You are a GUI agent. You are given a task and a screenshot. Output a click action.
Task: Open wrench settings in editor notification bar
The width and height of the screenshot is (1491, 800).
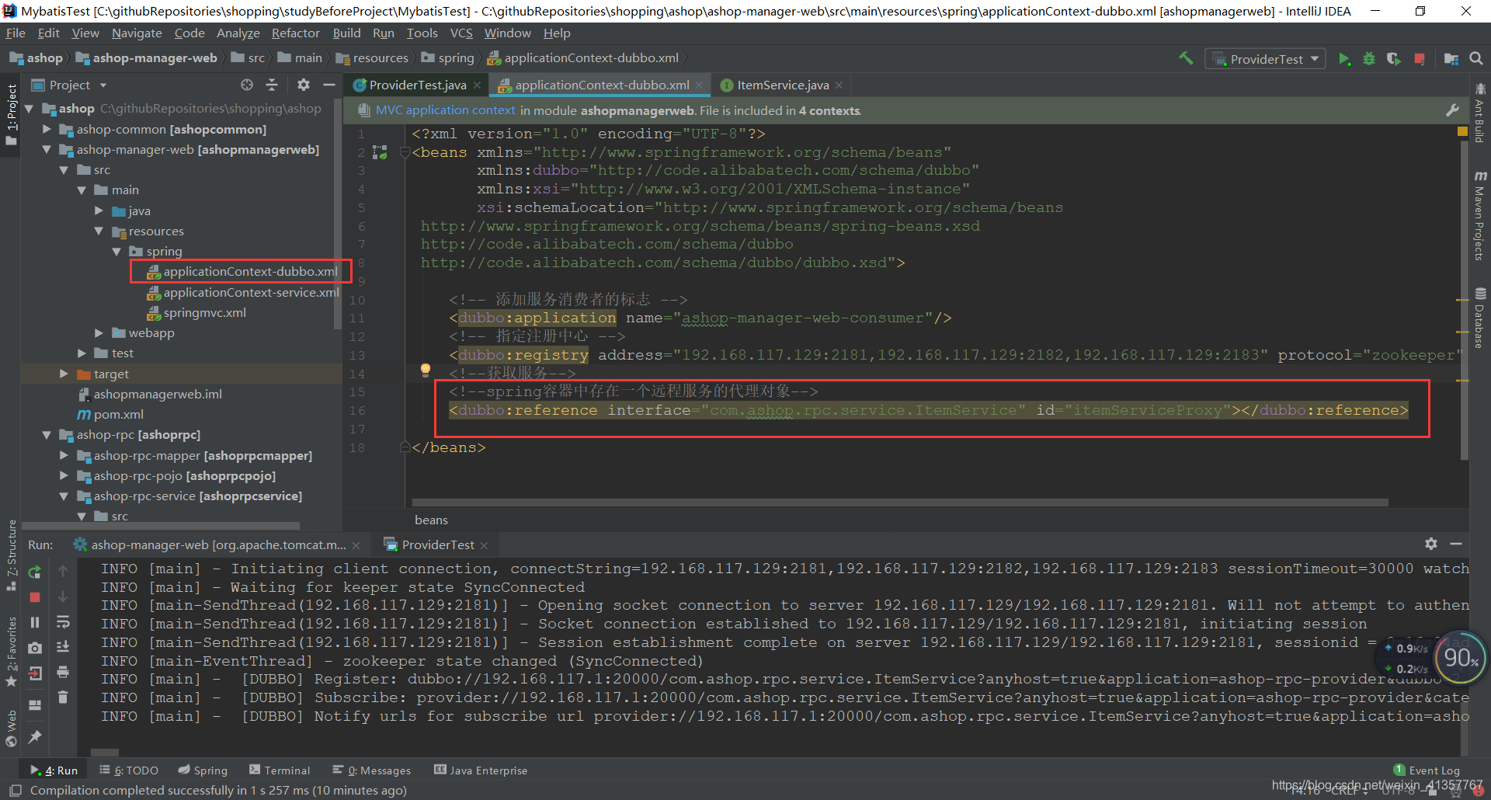[x=1452, y=110]
